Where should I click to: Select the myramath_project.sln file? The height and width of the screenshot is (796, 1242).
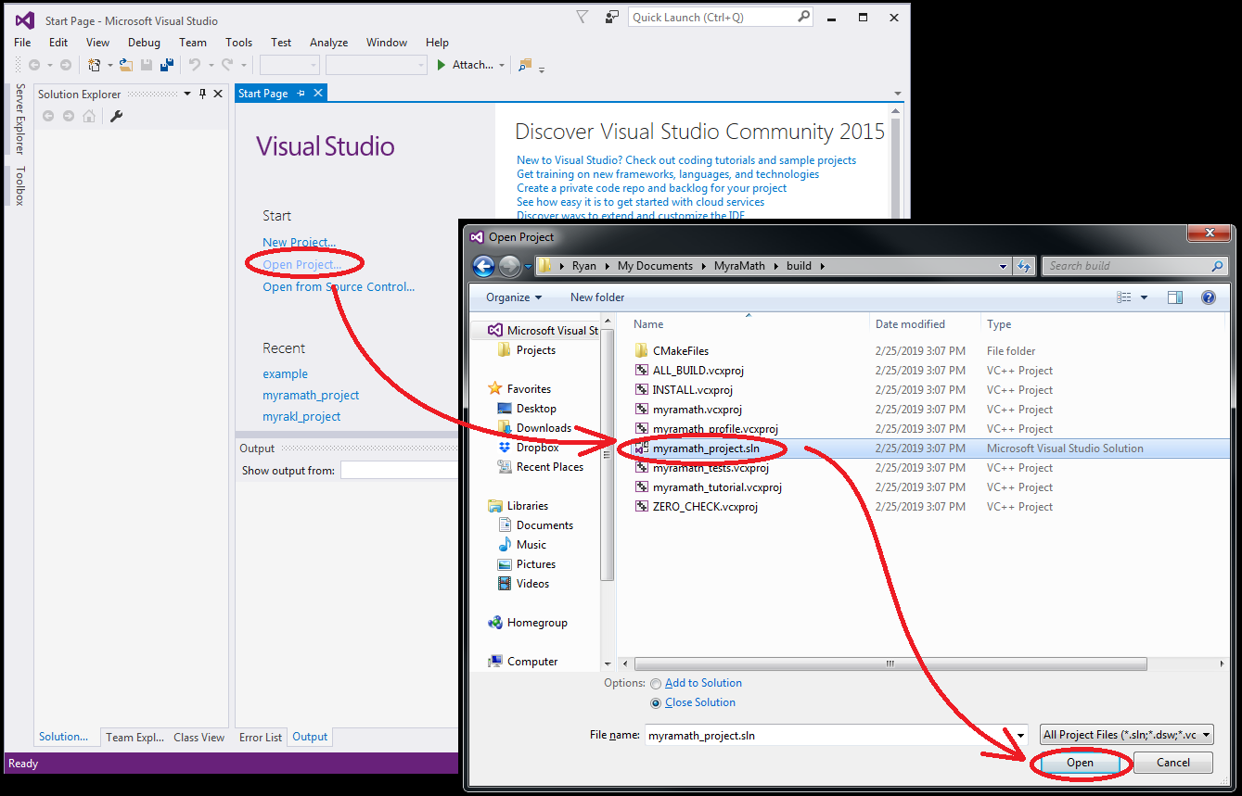705,449
